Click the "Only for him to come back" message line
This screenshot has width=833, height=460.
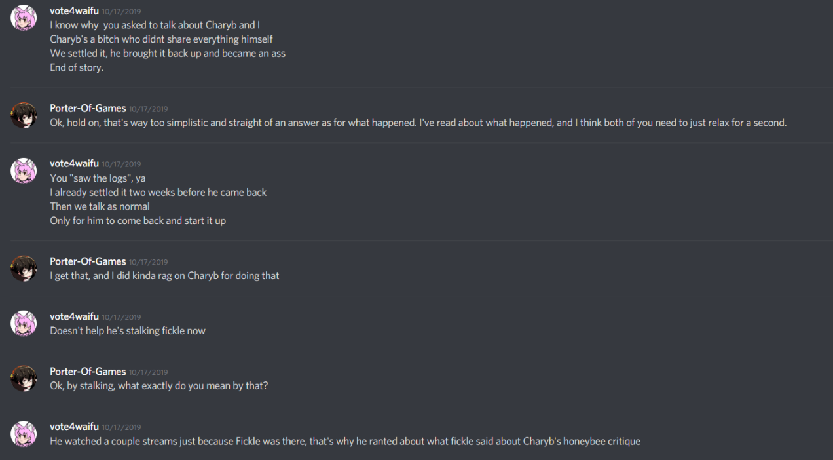point(138,221)
